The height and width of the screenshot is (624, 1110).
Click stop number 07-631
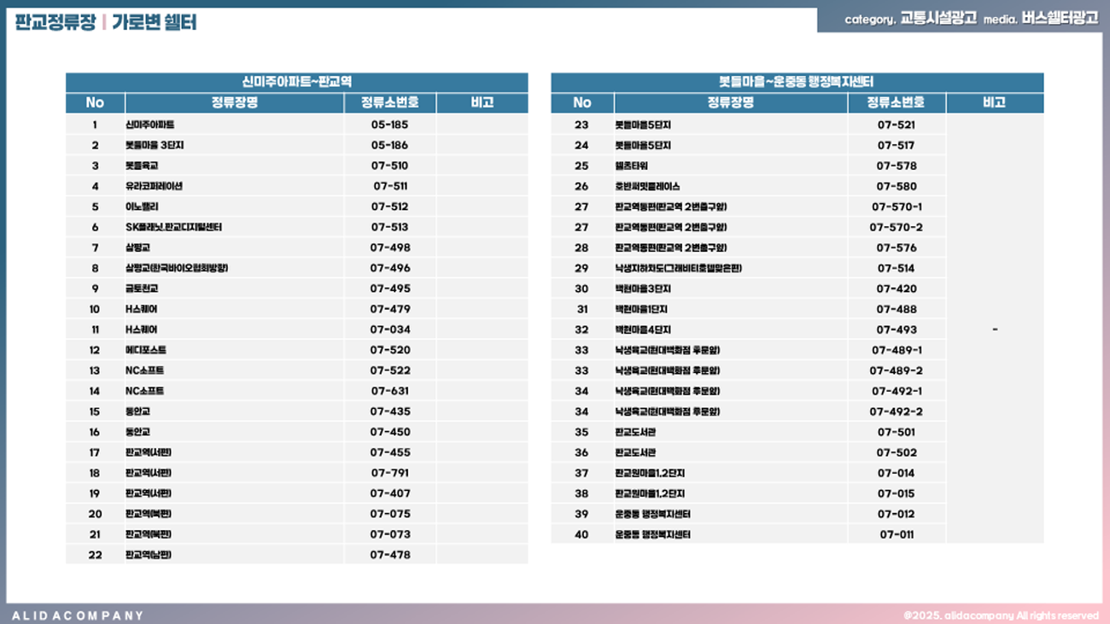tap(389, 391)
